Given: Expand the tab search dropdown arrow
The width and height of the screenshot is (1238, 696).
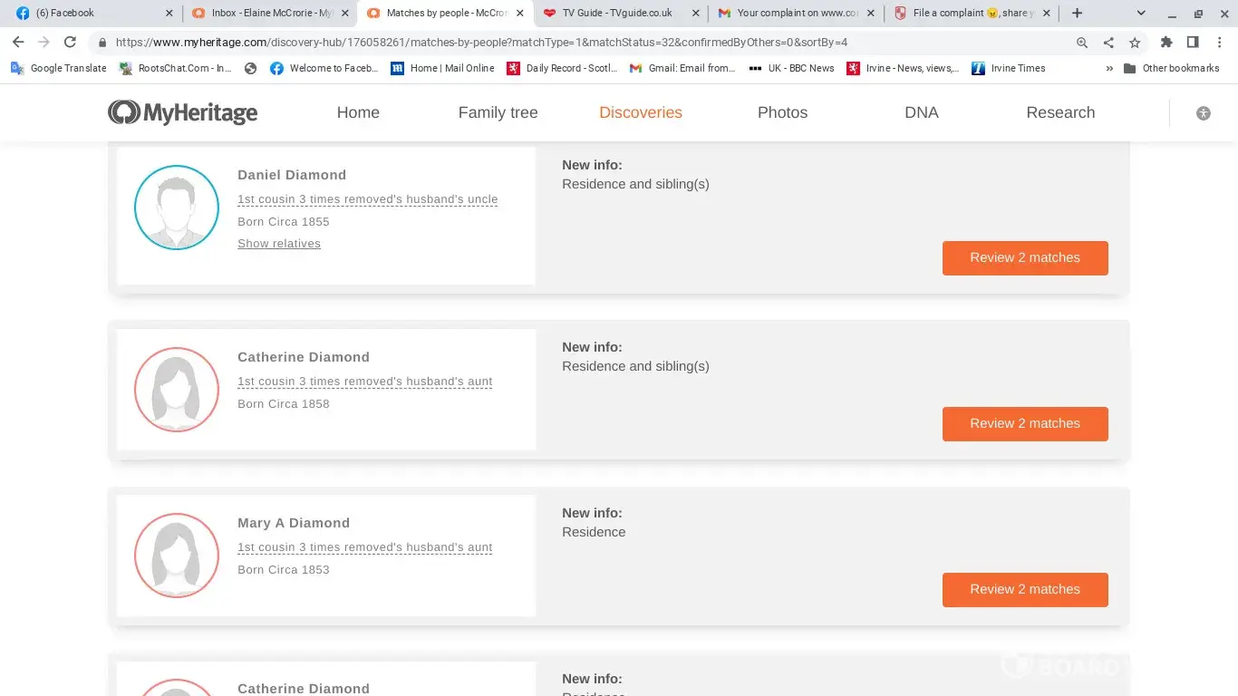Looking at the screenshot, I should 1141,13.
